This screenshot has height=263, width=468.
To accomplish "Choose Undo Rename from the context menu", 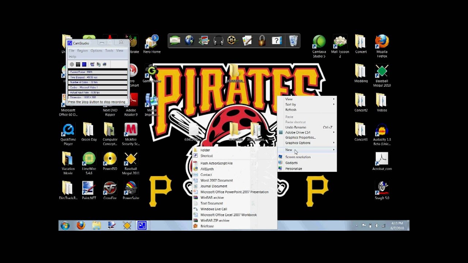I will pos(307,127).
